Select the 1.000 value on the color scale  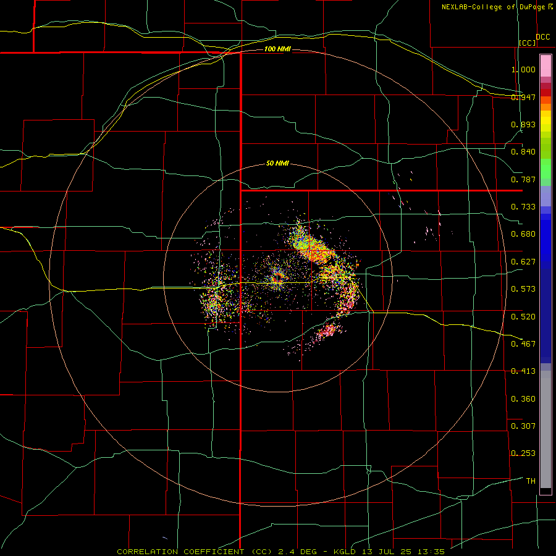523,69
